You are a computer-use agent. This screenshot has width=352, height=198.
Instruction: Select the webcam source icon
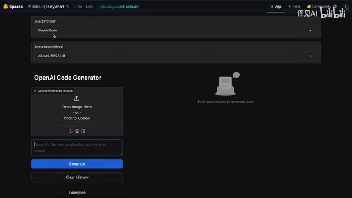coord(77,131)
